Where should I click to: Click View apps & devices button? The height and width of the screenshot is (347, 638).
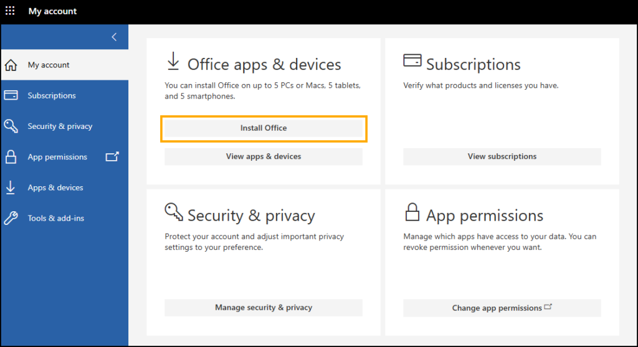coord(264,156)
